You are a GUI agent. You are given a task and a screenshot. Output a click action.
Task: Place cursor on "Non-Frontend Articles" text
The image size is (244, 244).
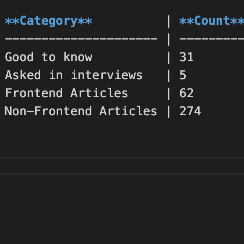coord(81,111)
